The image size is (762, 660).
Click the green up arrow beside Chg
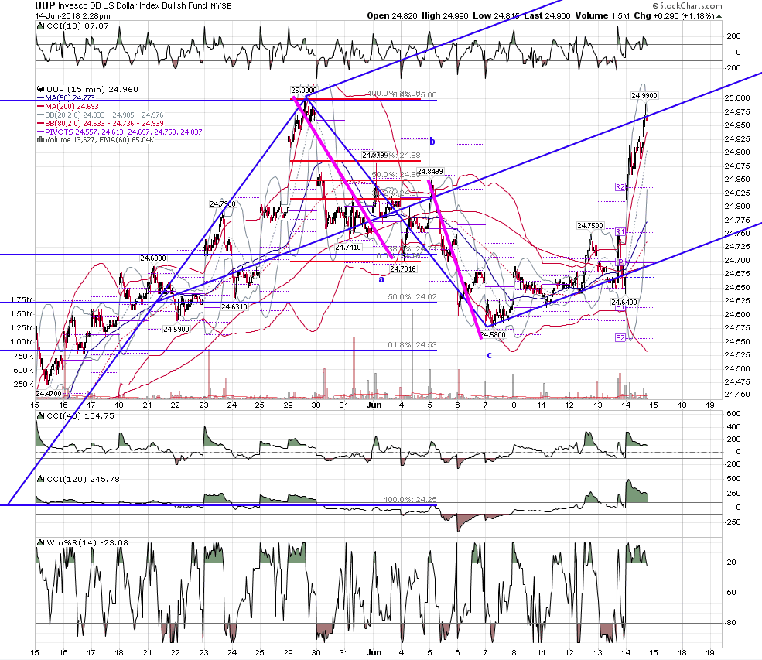point(719,16)
